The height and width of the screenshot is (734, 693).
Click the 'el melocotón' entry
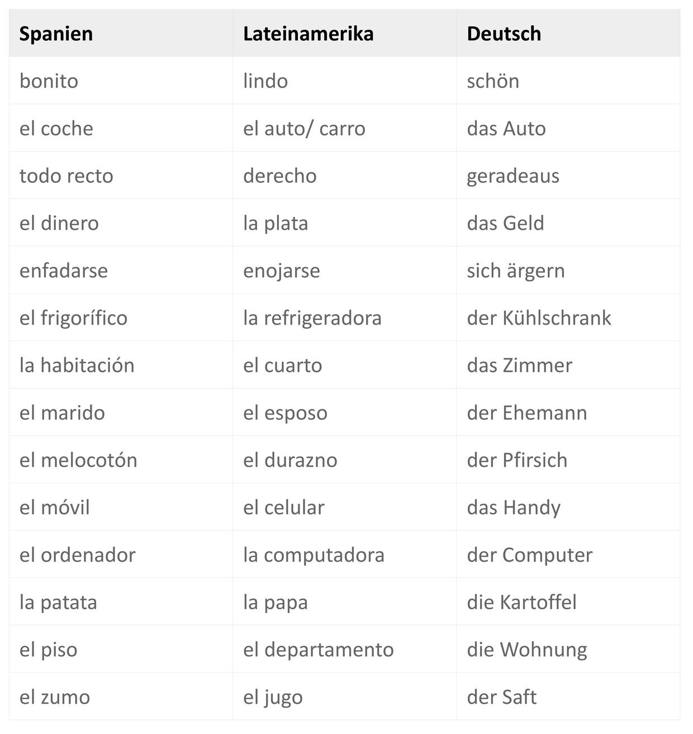[78, 460]
